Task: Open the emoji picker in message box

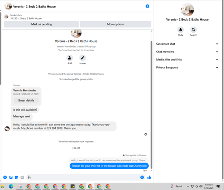Action: 142,177
